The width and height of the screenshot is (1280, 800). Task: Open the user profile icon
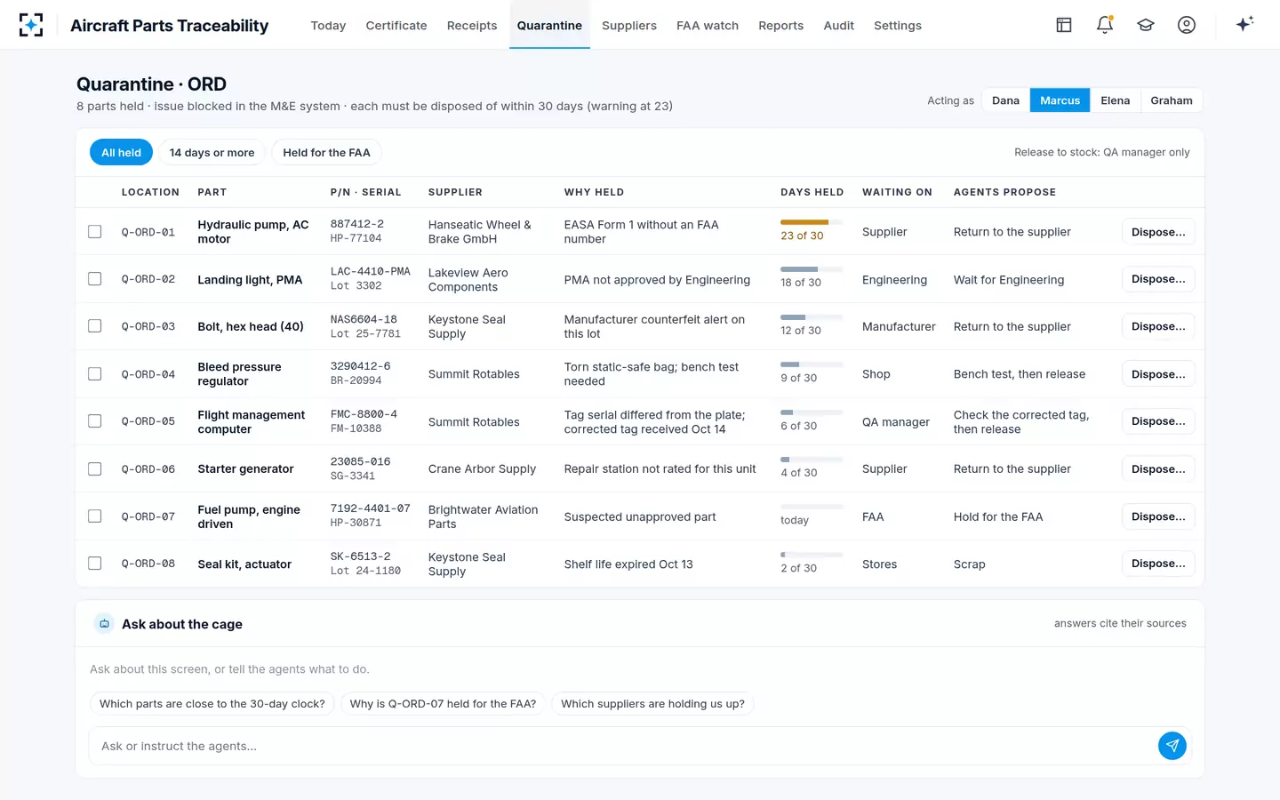(1187, 25)
